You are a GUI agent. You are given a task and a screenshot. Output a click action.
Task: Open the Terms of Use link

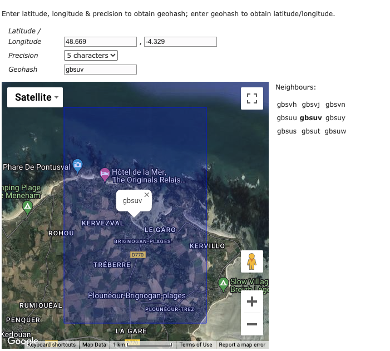(195, 345)
